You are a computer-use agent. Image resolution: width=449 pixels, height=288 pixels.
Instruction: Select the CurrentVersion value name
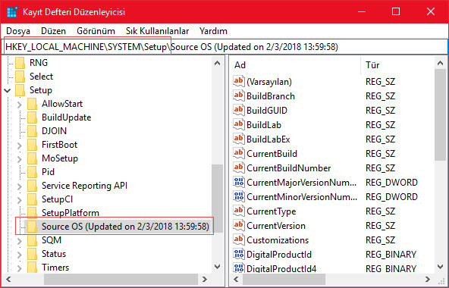[276, 226]
